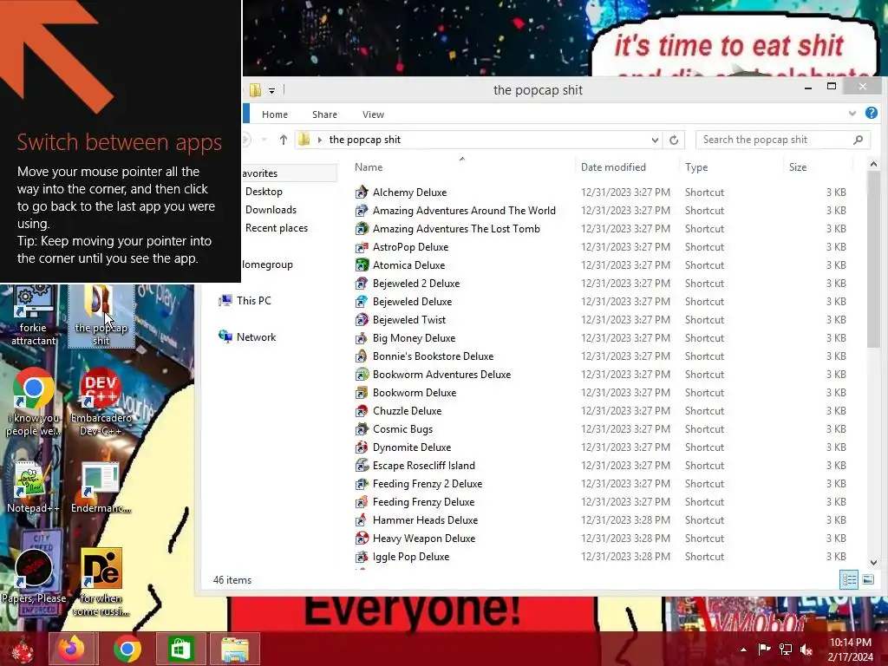888x666 pixels.
Task: Select the forkie attractant desktop icon
Action: tap(34, 316)
